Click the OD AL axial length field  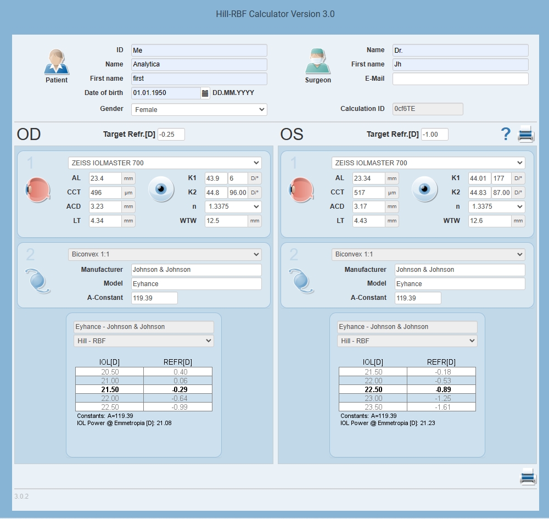pos(105,178)
